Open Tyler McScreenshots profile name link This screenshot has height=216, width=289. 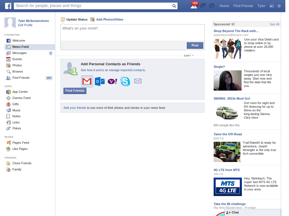(x=33, y=21)
